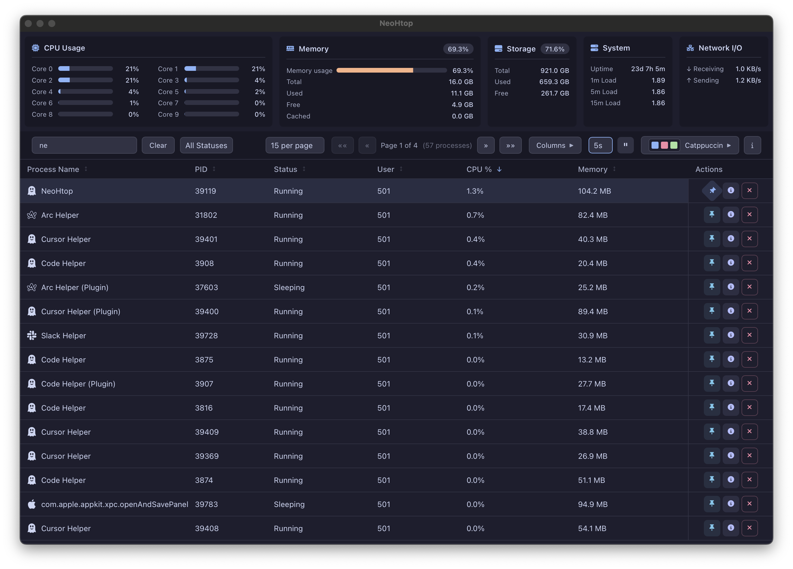Kill com.apple.appkit.xpc.openAndSavePanel process
This screenshot has width=793, height=569.
click(749, 504)
